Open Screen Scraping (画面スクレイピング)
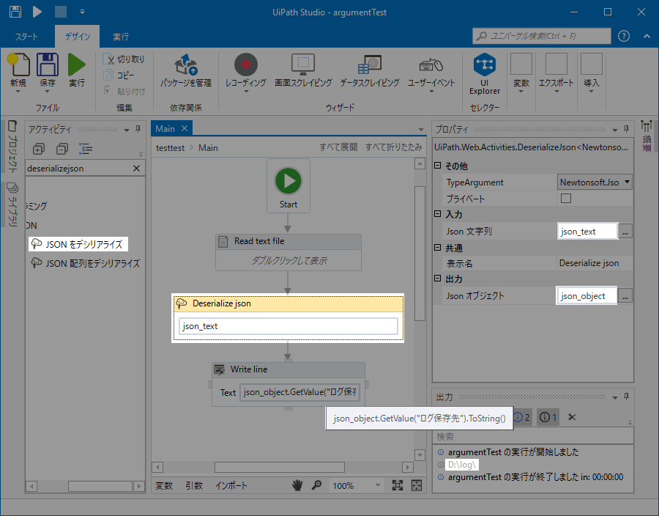This screenshot has height=516, width=659. (303, 70)
